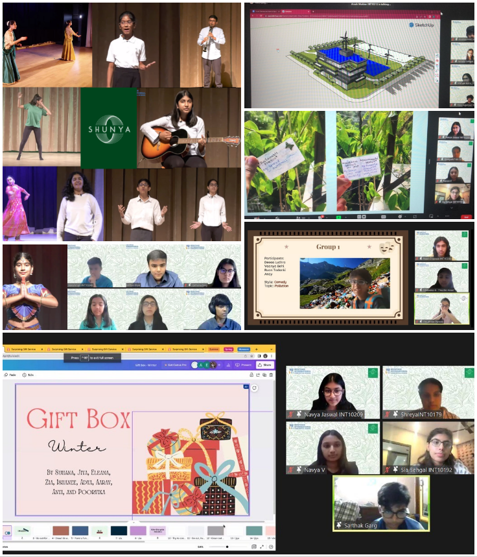Select the brown page 4 thumbnail
This screenshot has height=557, width=477.
[61, 530]
